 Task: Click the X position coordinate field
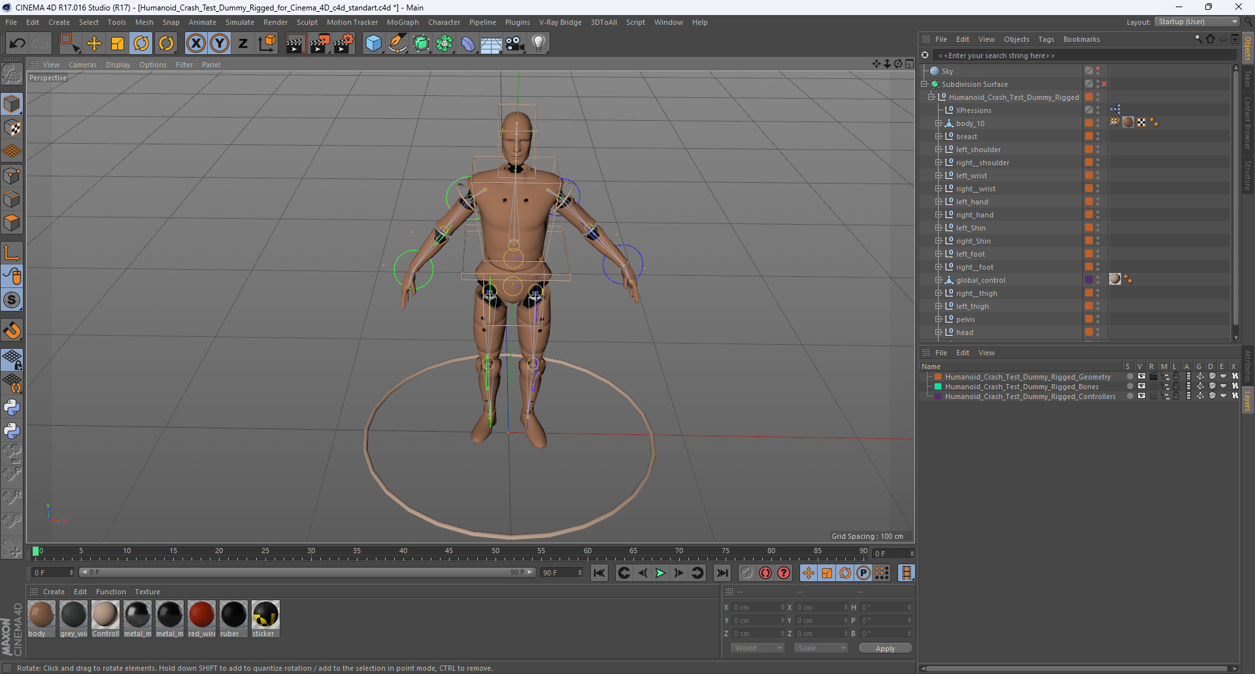click(x=758, y=607)
